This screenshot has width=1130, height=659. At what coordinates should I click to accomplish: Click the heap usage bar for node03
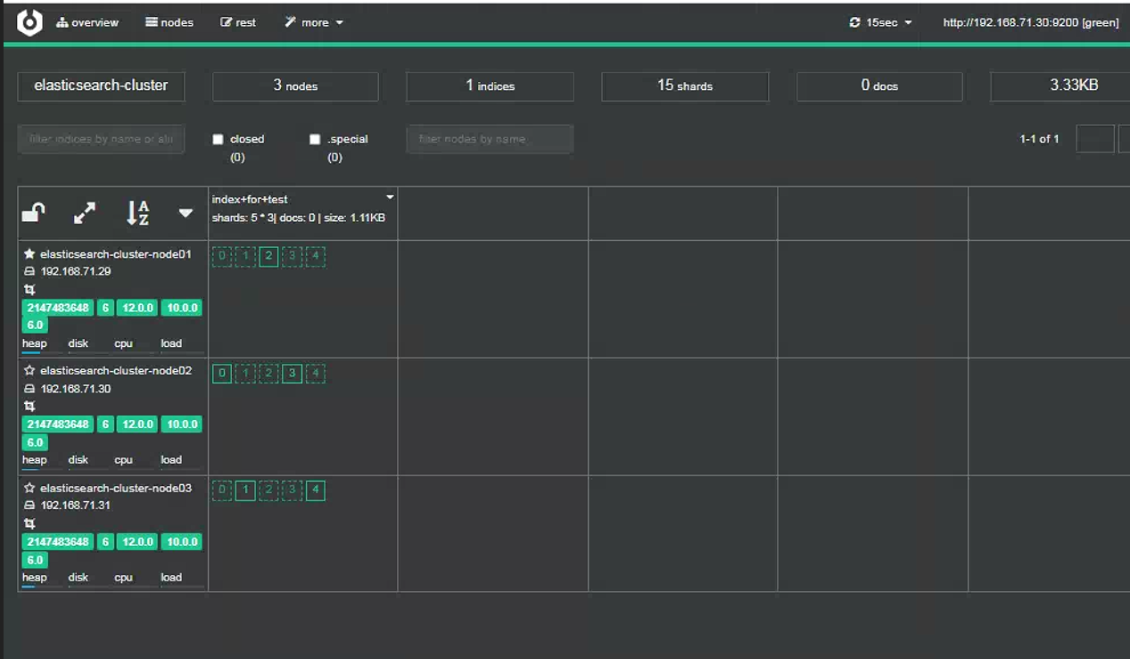coord(41,588)
